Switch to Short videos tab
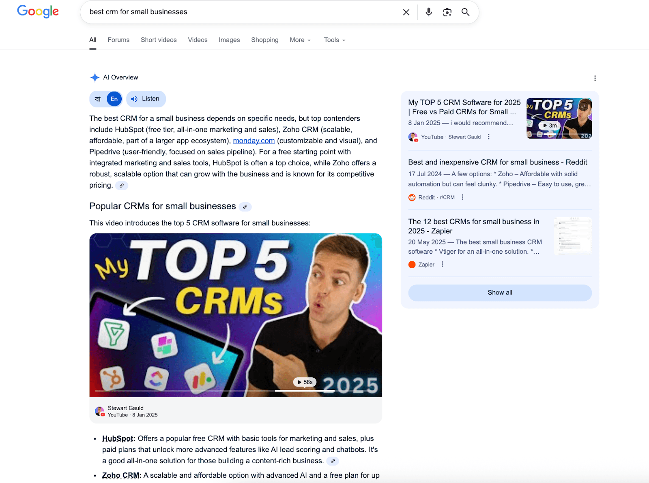The image size is (649, 483). [159, 40]
